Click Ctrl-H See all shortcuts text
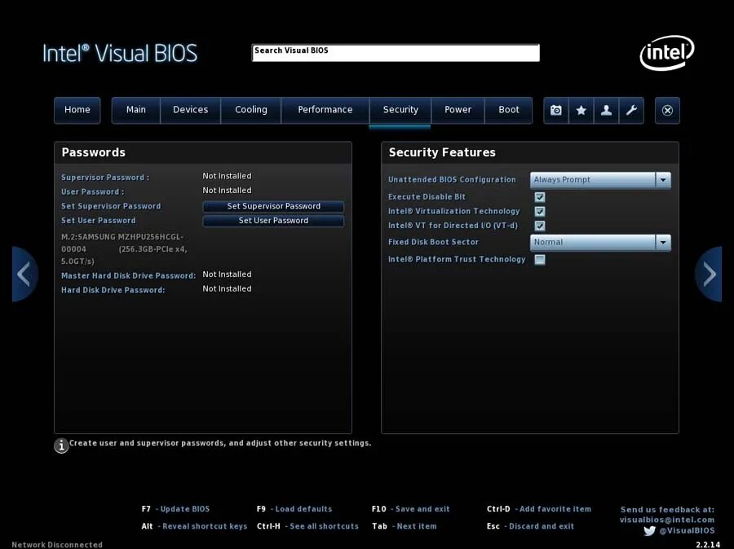 (307, 526)
